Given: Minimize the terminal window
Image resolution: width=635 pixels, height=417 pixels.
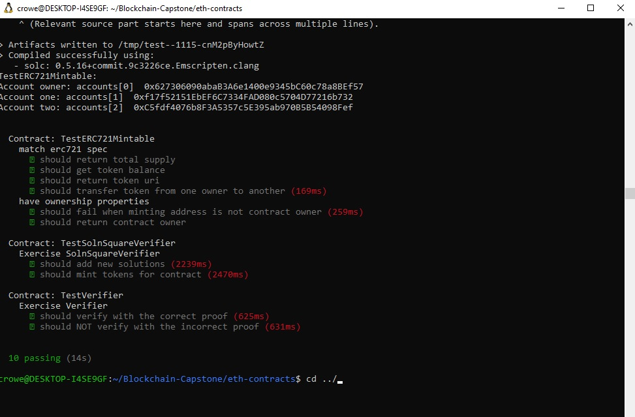Looking at the screenshot, I should 561,8.
